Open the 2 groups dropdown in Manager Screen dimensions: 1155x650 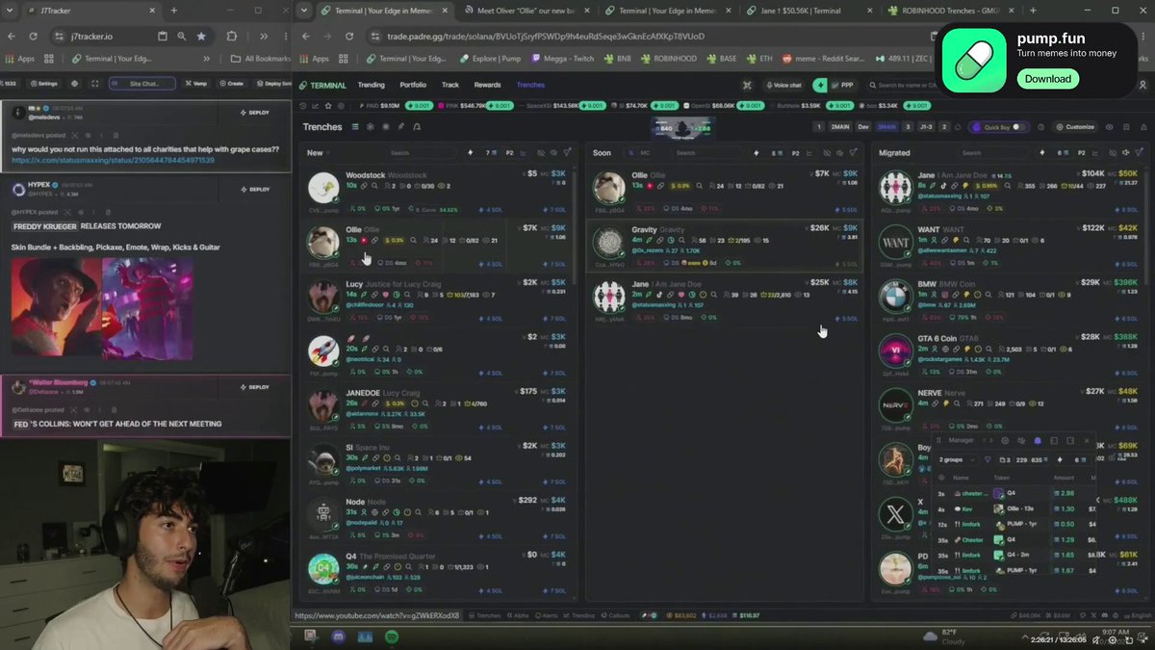tap(958, 460)
